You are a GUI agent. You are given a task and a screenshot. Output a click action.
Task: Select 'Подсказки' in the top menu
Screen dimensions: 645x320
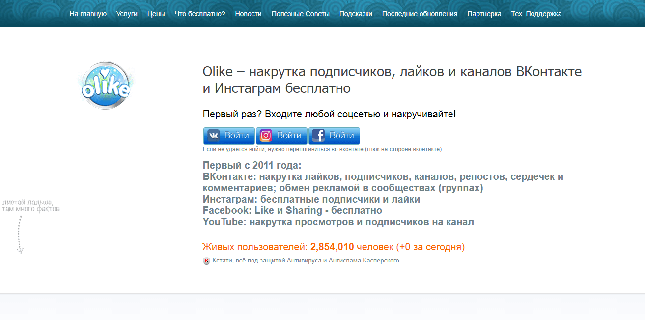point(356,14)
